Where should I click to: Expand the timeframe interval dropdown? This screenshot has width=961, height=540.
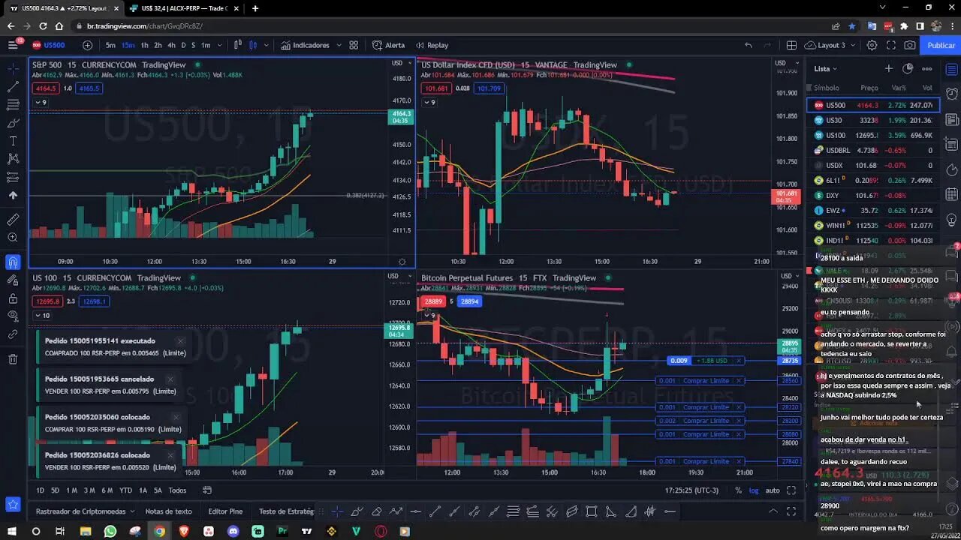click(219, 45)
